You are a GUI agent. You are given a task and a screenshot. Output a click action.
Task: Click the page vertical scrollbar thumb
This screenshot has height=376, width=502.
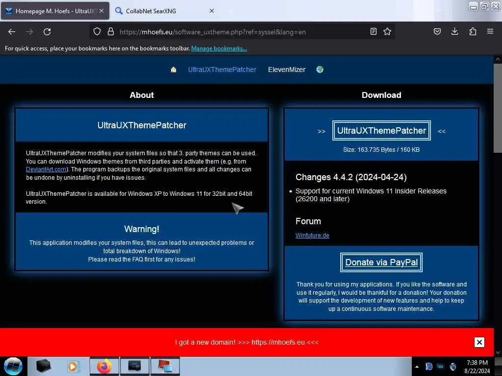[498, 109]
